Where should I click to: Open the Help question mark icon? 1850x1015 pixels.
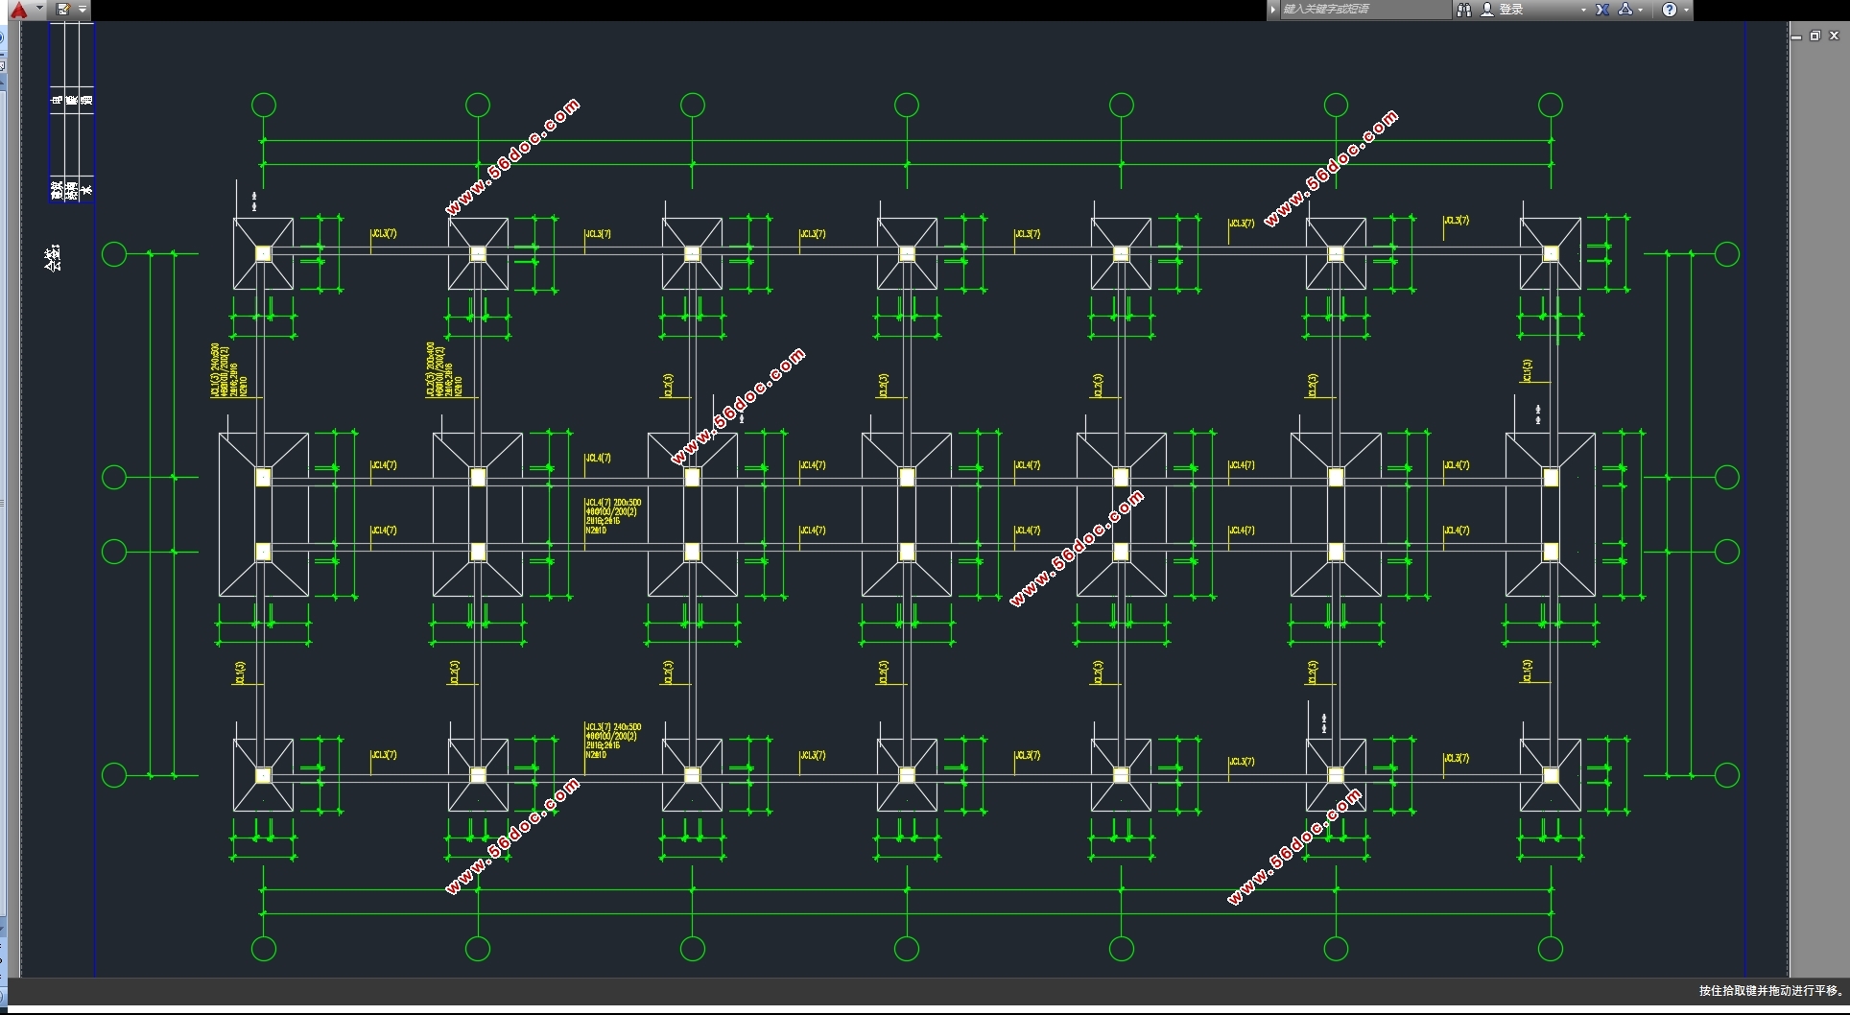coord(1670,10)
